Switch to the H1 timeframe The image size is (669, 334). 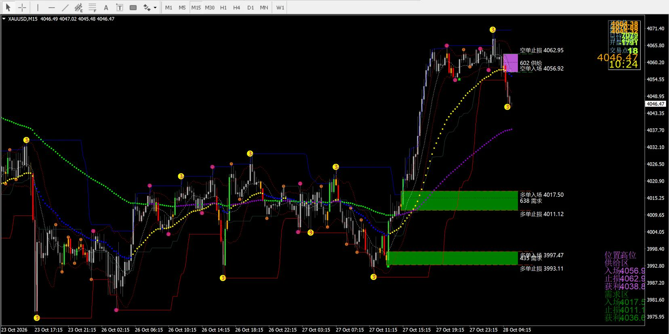pyautogui.click(x=223, y=7)
